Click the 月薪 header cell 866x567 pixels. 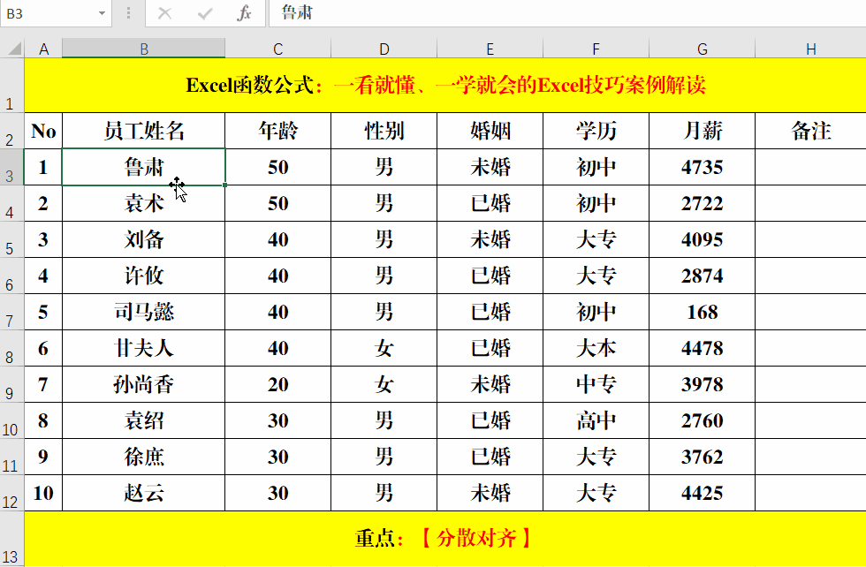pyautogui.click(x=702, y=131)
